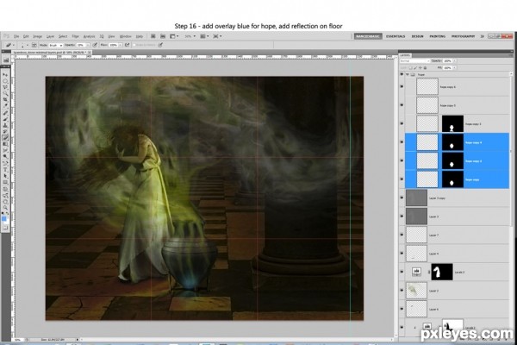The height and width of the screenshot is (345, 517).
Task: Select the Move tool in the toolbox
Action: (x=6, y=75)
